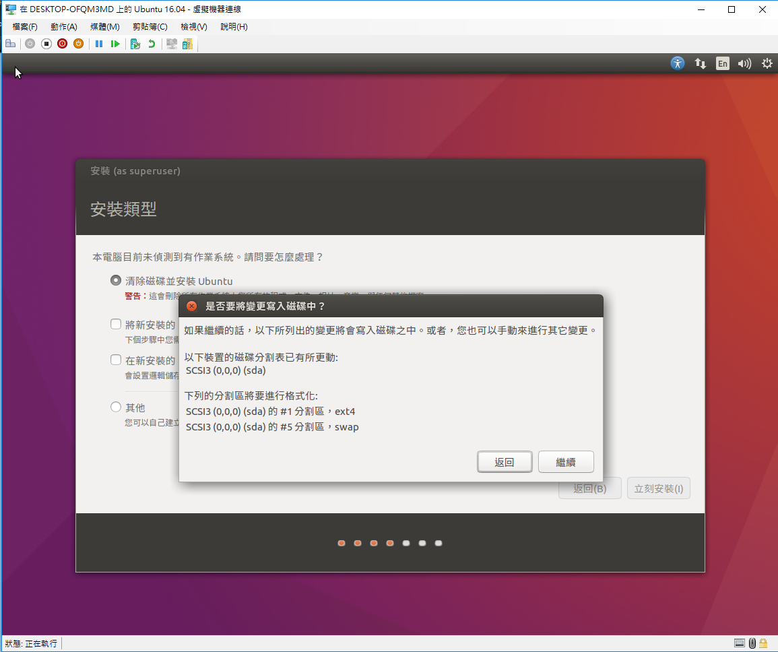This screenshot has width=778, height=652.
Task: Click the fourth orange progress dot
Action: [389, 543]
